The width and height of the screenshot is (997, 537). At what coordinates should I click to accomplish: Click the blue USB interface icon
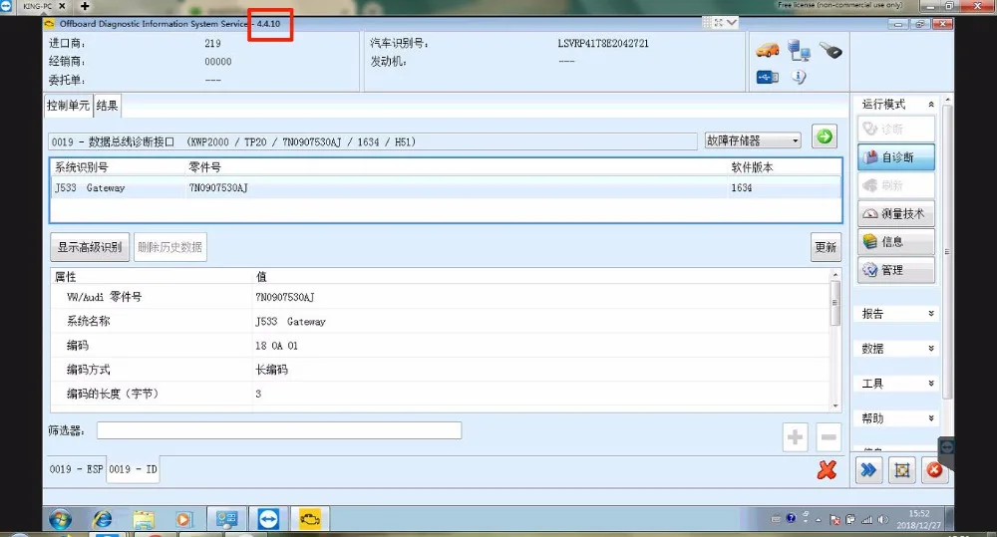[768, 77]
